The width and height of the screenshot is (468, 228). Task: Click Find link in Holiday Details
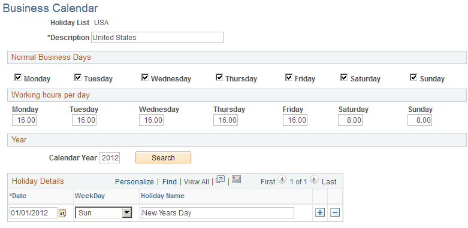point(170,182)
